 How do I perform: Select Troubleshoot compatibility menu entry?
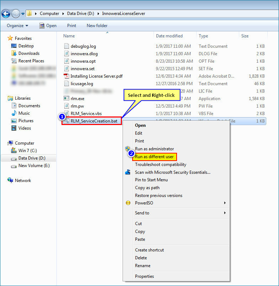click(160, 165)
